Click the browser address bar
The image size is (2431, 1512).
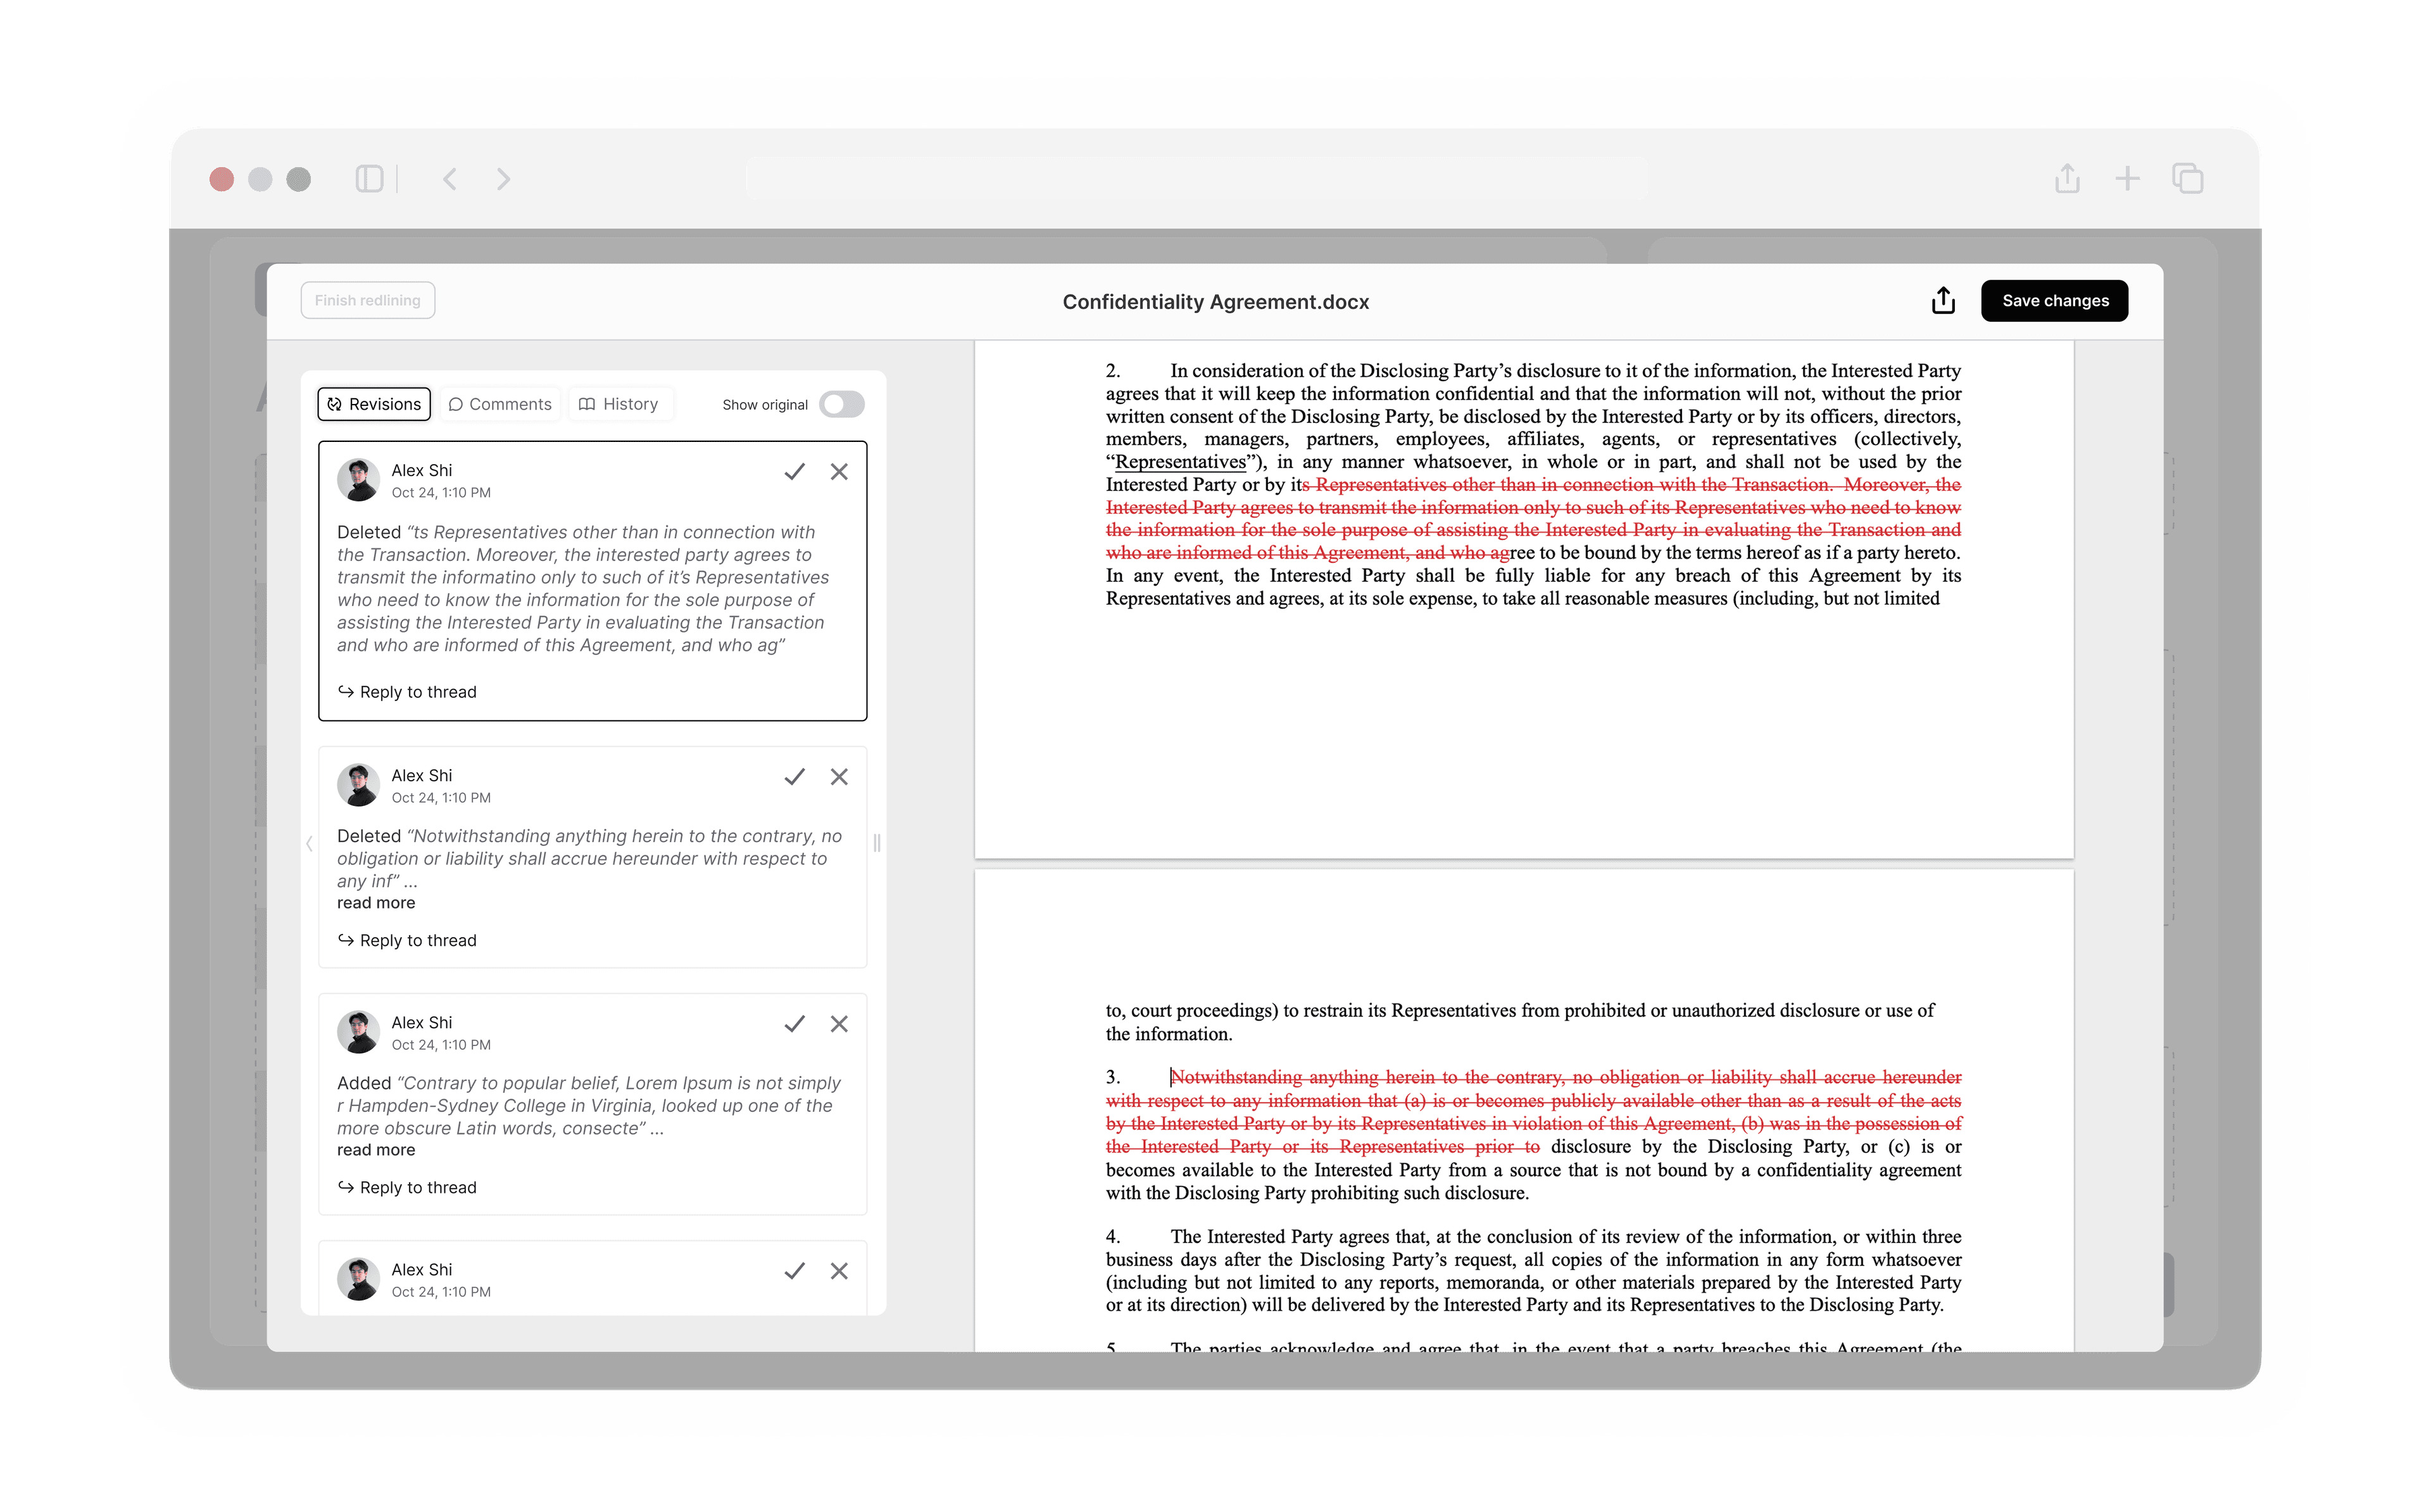(x=1197, y=179)
